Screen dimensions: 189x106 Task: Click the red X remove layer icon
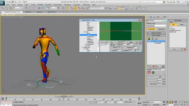point(153,66)
